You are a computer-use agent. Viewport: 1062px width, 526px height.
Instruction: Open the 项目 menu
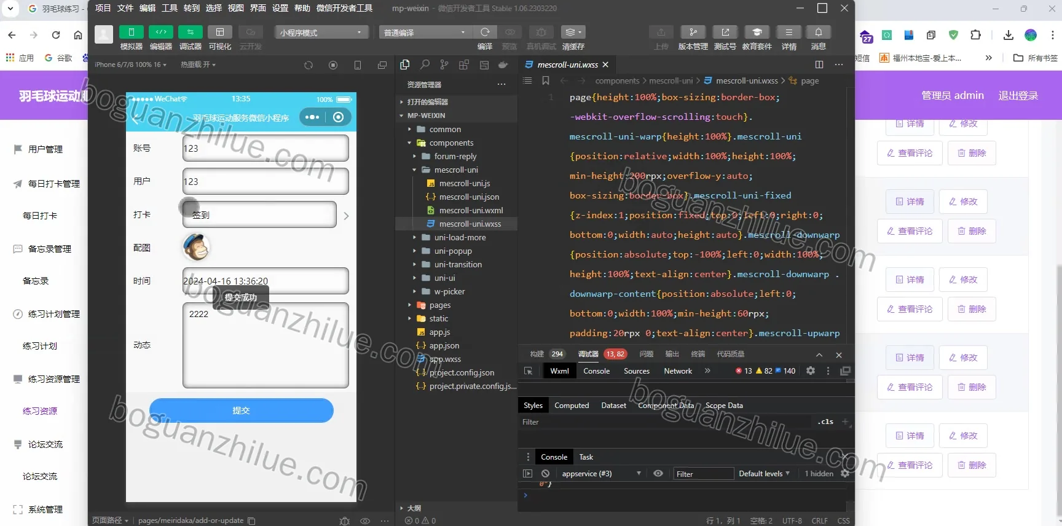point(103,8)
